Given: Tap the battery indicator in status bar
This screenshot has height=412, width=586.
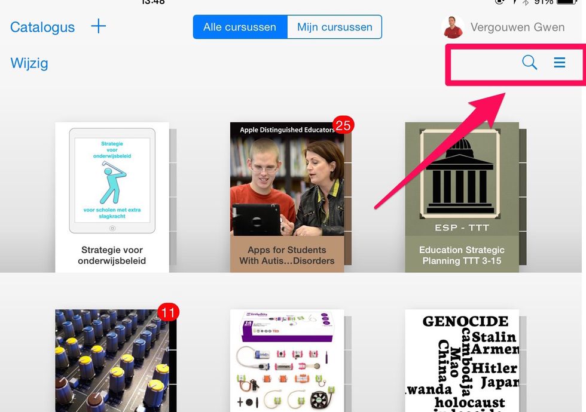Looking at the screenshot, I should point(567,2).
